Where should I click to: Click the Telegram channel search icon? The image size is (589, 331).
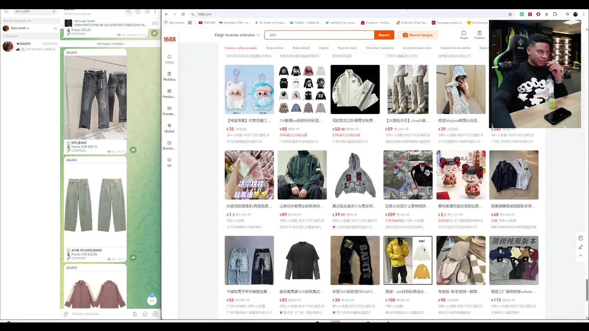129,11
